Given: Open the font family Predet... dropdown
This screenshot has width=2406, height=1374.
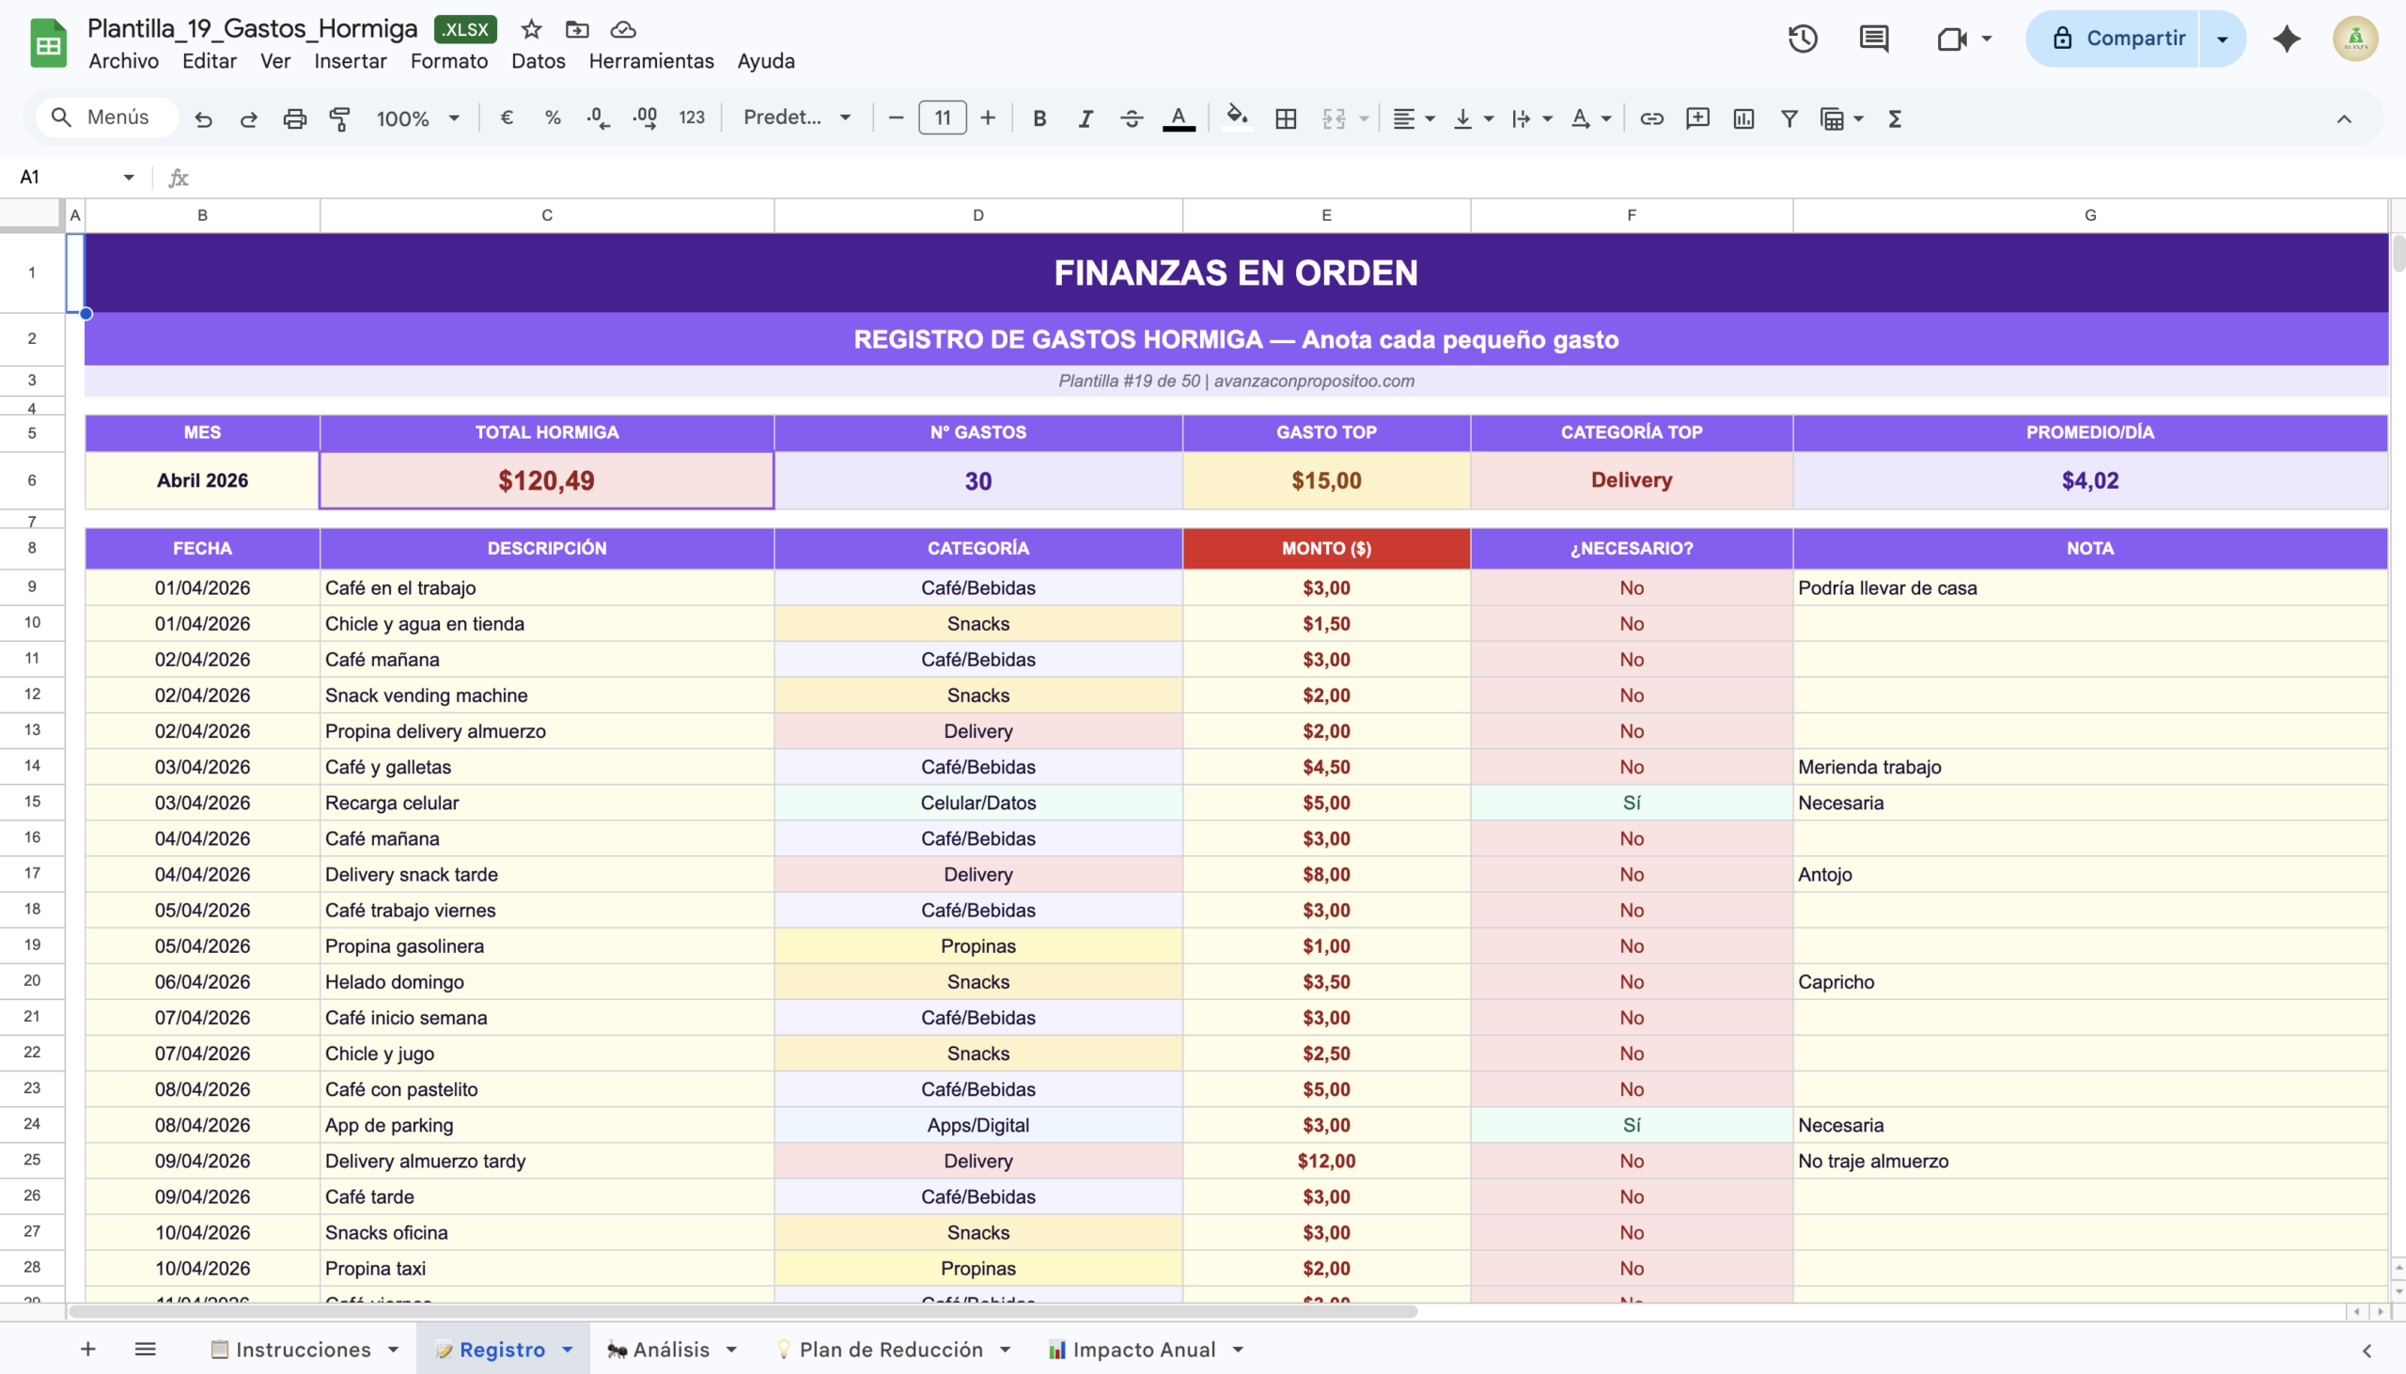Looking at the screenshot, I should tap(796, 118).
